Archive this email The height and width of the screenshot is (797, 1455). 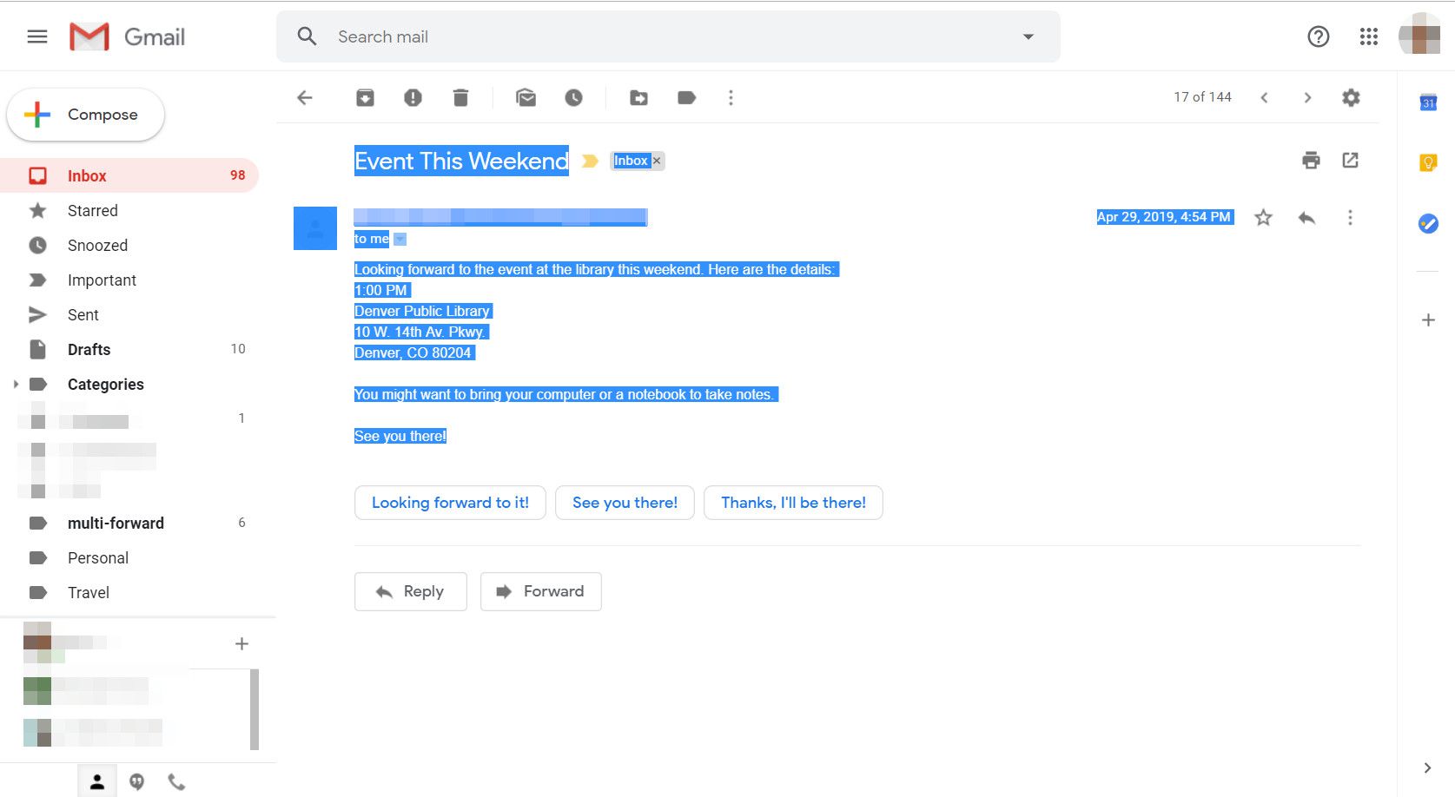tap(366, 97)
